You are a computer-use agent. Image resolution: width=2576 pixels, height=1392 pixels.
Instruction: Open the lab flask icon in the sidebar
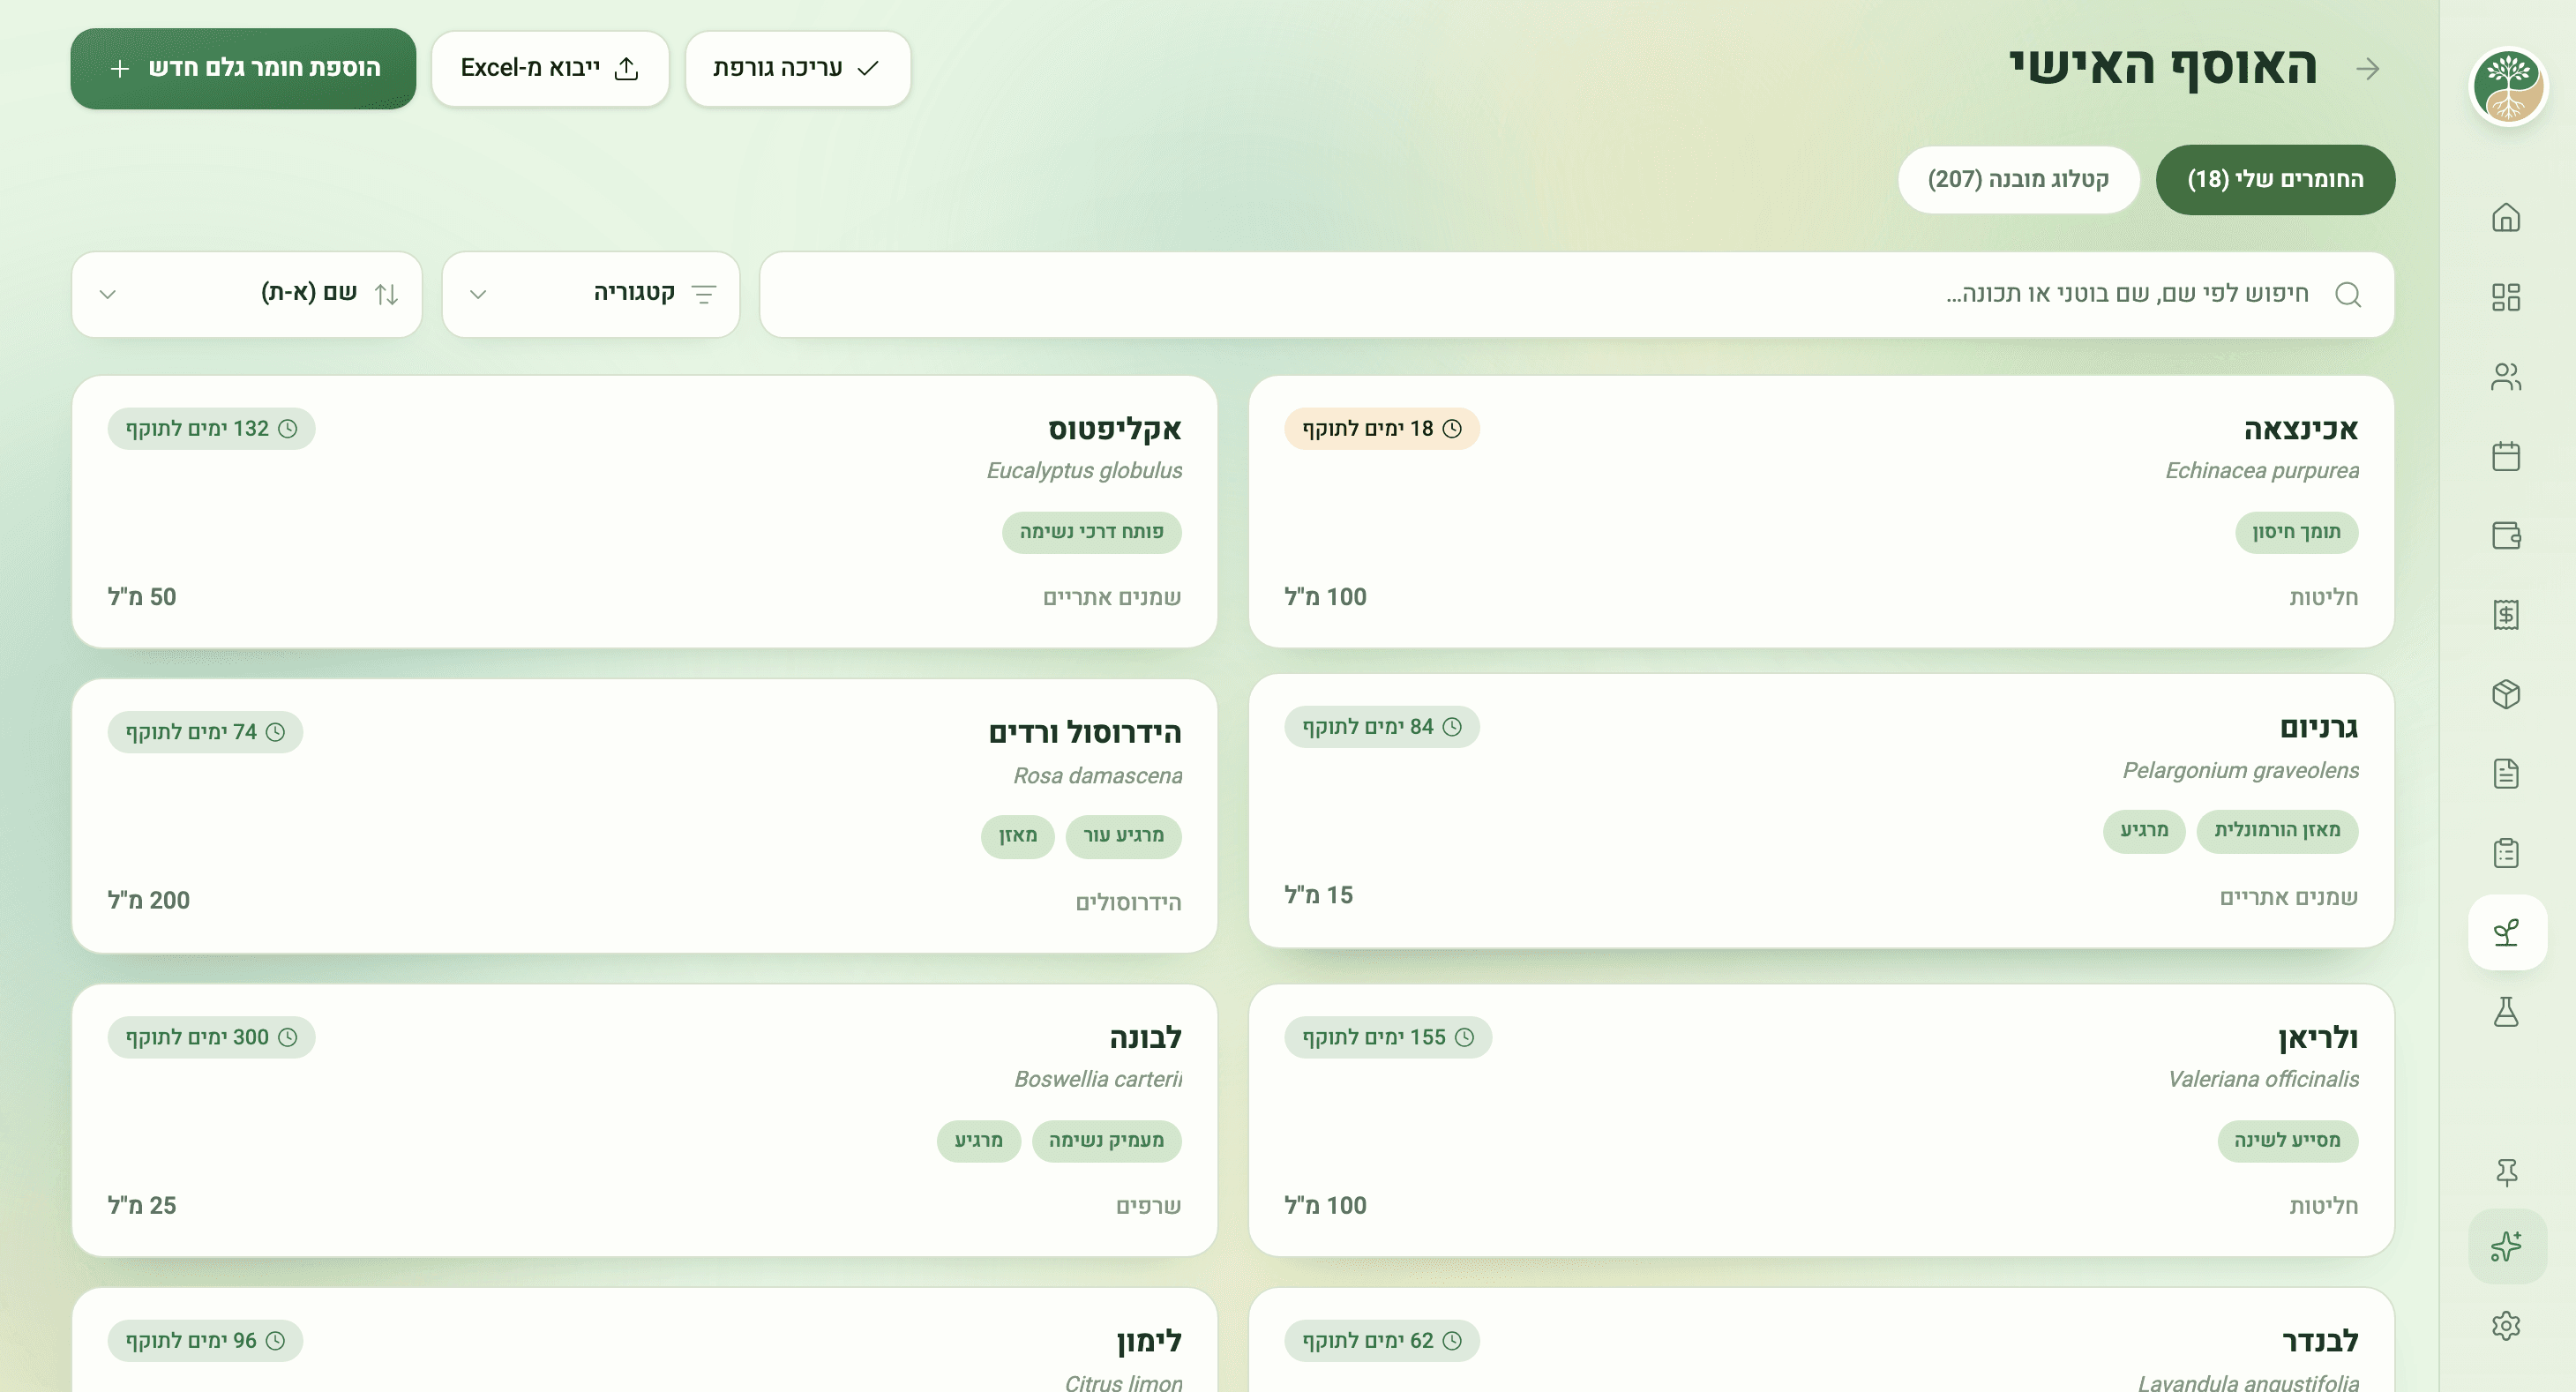2506,1012
